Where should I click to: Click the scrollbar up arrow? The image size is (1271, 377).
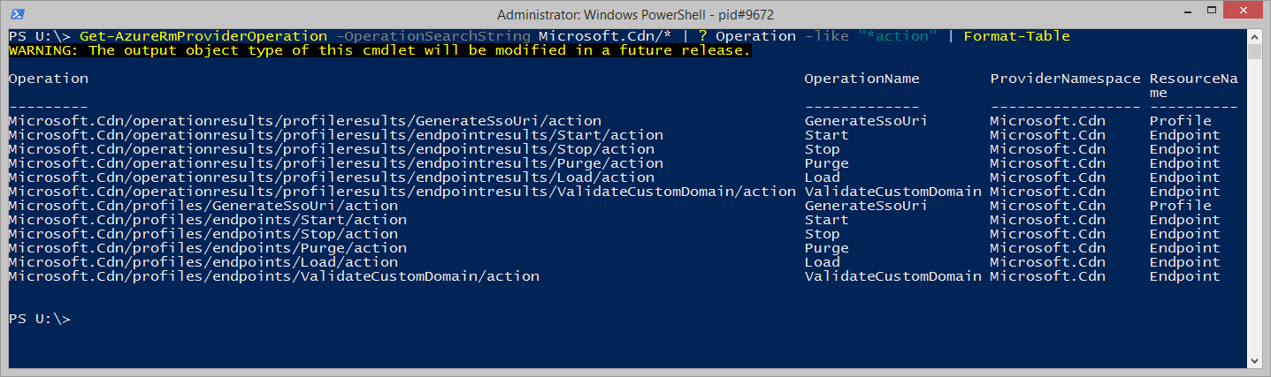[1254, 36]
